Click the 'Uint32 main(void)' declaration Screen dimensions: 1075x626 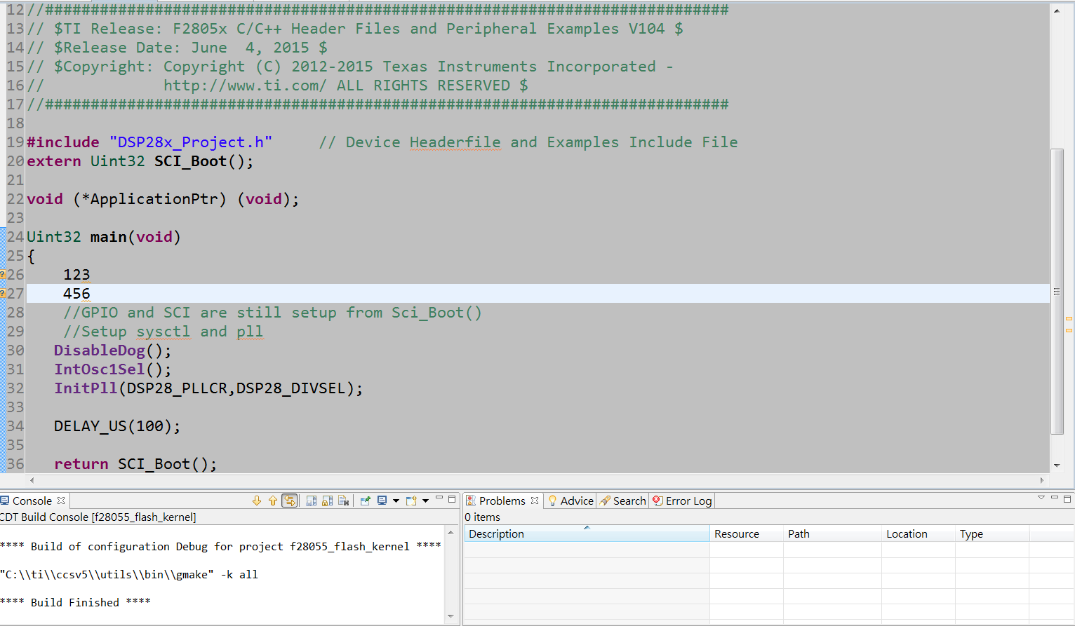click(104, 237)
